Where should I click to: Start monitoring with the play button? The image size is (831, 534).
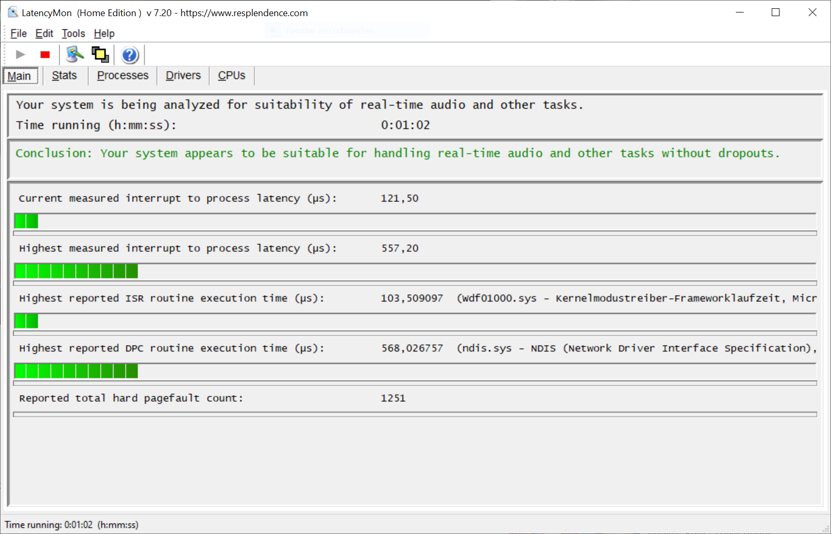[x=21, y=55]
